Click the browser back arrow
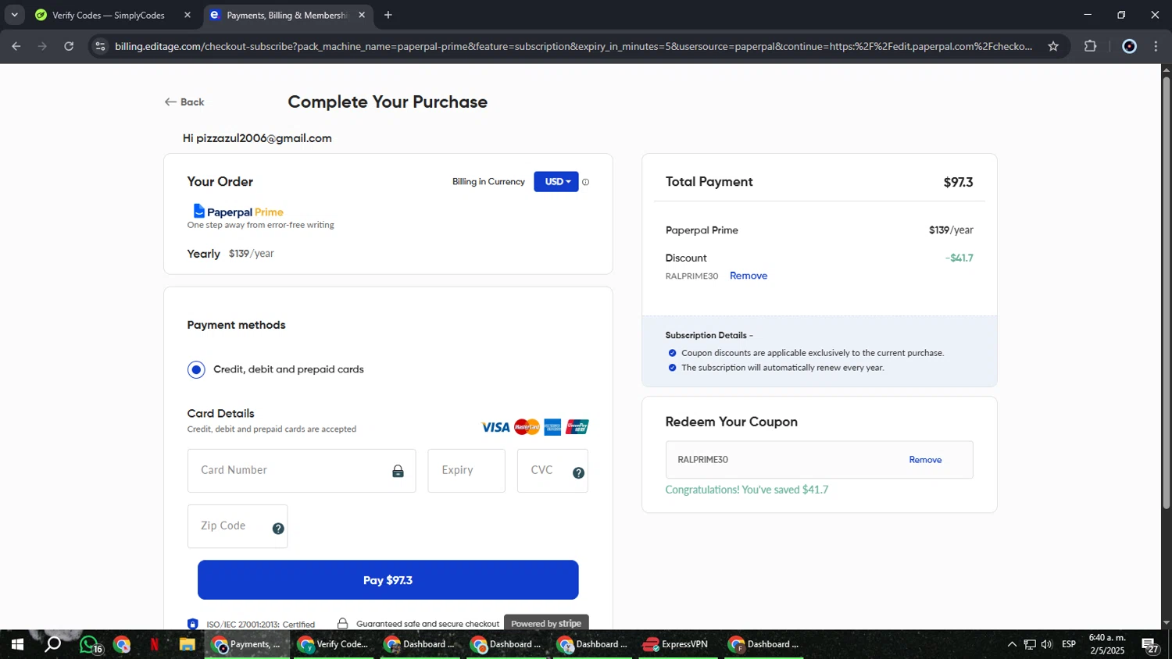 coord(16,47)
